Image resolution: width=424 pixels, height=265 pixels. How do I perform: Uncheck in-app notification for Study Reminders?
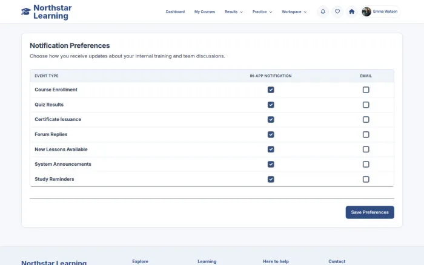[271, 179]
